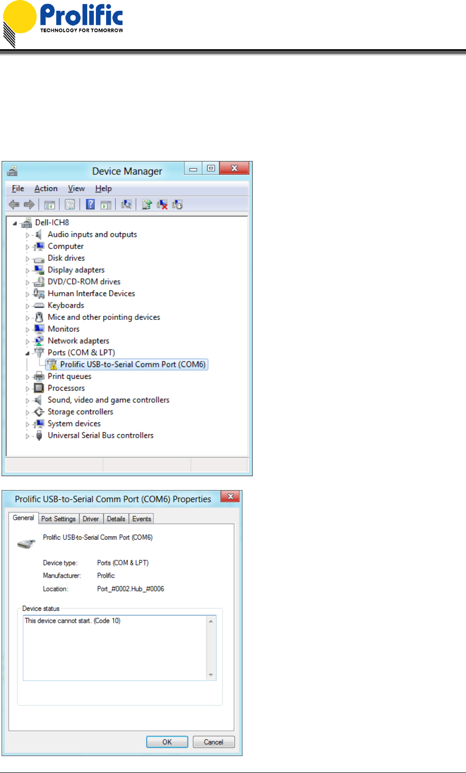Screen dimensions: 466x773
Task: Select the Processors label in tree
Action: tap(66, 388)
